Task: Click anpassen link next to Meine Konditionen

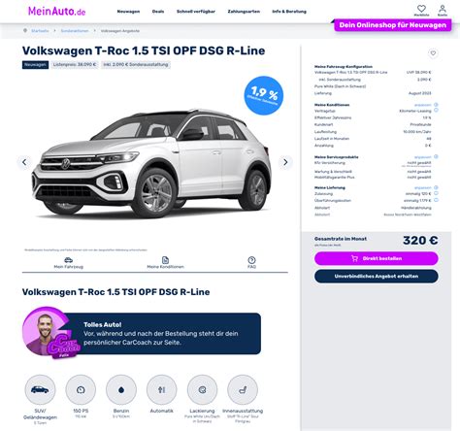Action: coord(423,105)
